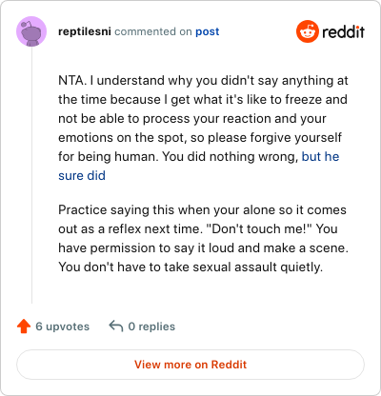
Task: Click the comment's final sentence ending 'quietly'
Action: (190, 267)
